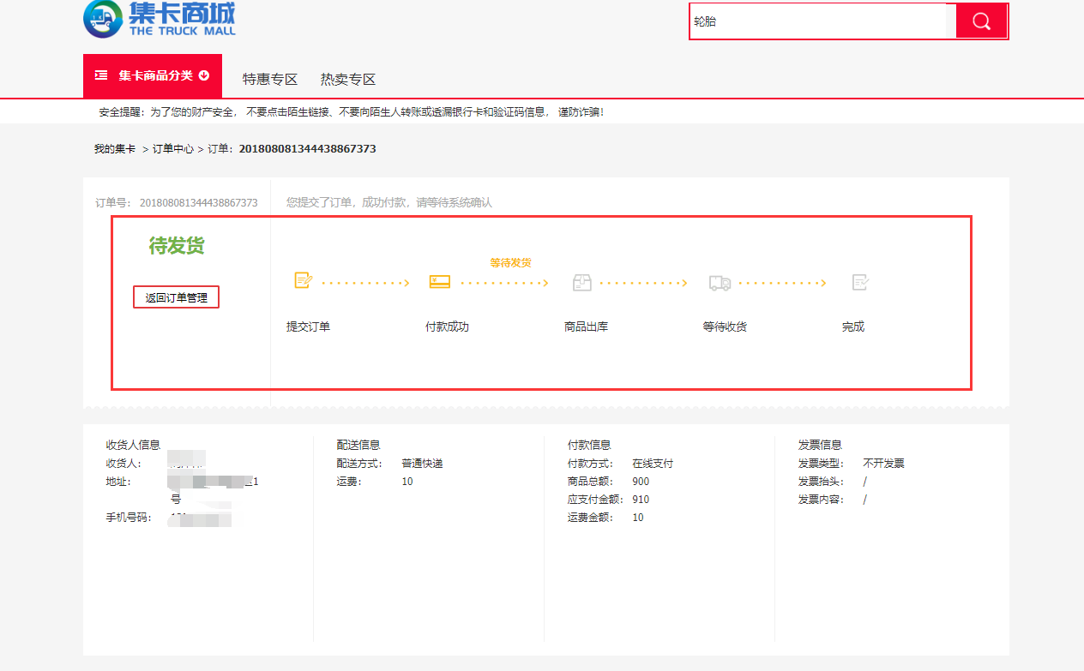
Task: Go to 我的集卡 breadcrumb link
Action: pos(115,149)
